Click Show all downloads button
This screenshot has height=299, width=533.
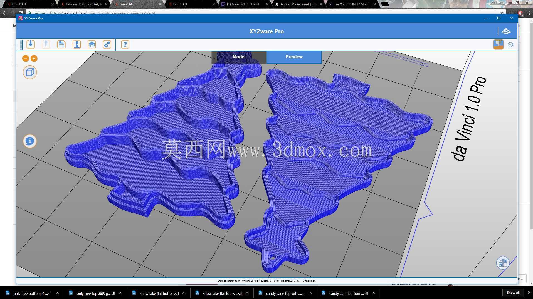click(513, 293)
